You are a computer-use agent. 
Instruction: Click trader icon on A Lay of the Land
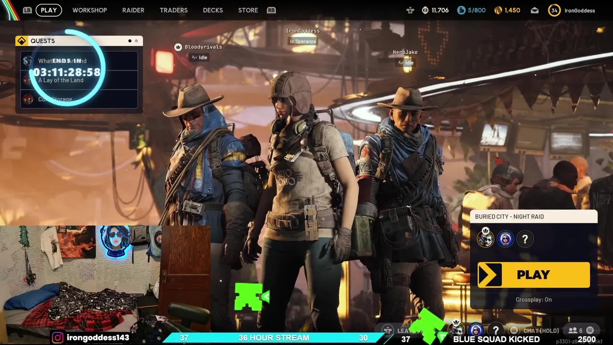tap(28, 80)
